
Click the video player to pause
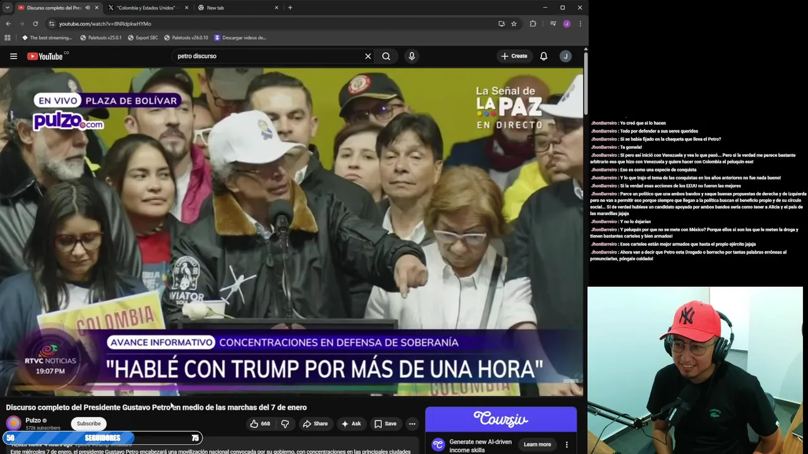click(x=292, y=231)
